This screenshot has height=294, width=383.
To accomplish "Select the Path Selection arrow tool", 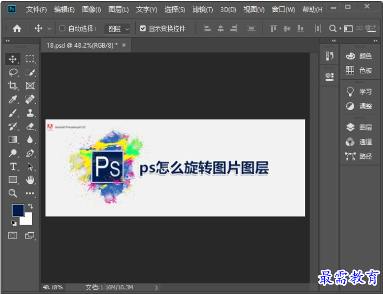I will click(30, 167).
